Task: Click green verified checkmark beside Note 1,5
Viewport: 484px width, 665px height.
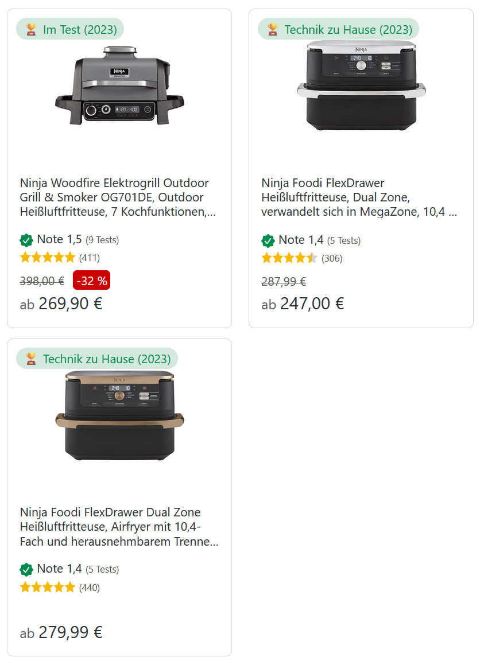Action: tap(26, 240)
